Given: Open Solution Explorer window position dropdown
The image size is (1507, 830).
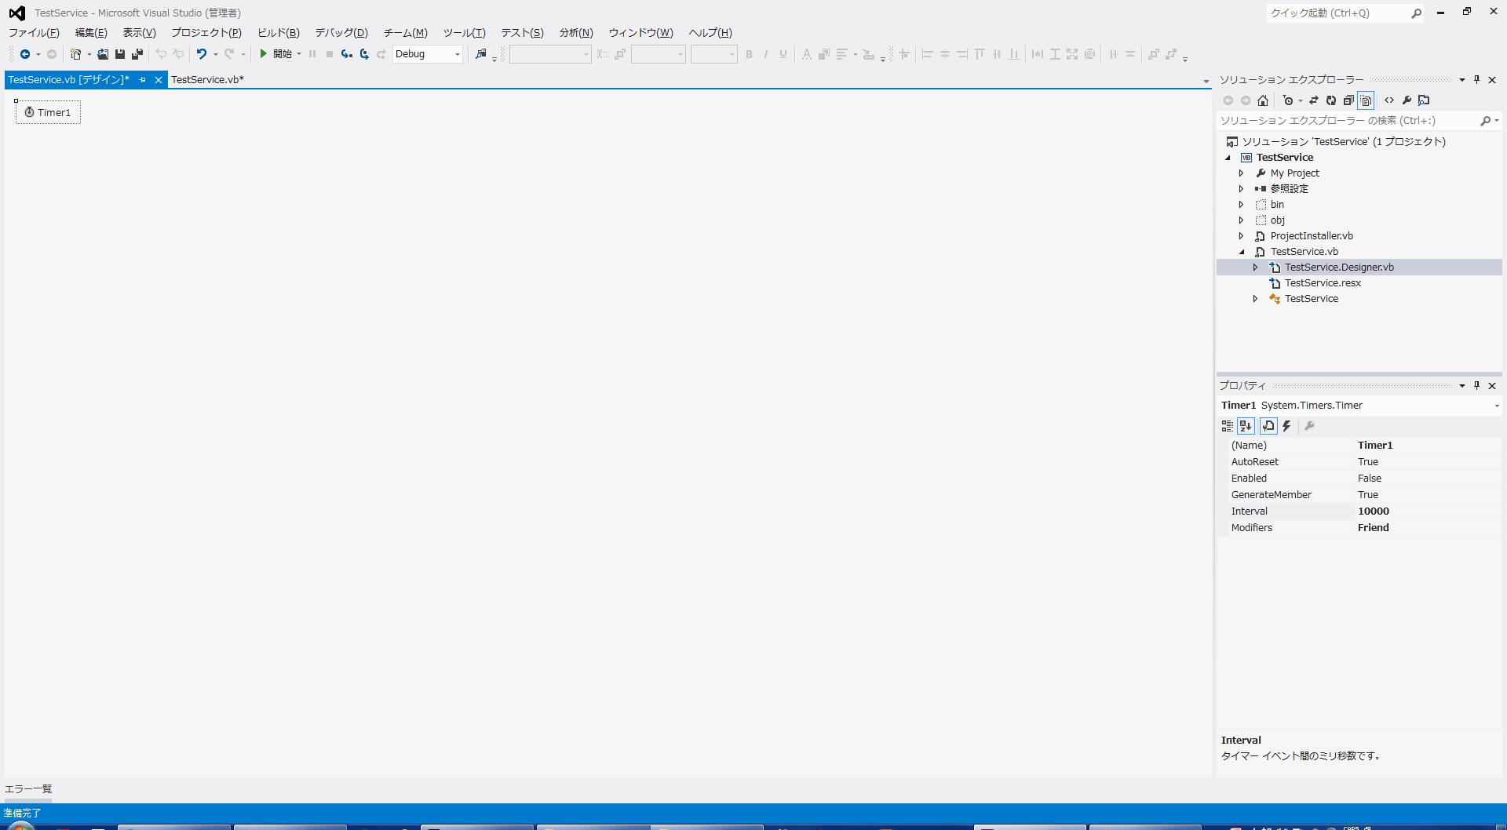Looking at the screenshot, I should click(x=1462, y=80).
